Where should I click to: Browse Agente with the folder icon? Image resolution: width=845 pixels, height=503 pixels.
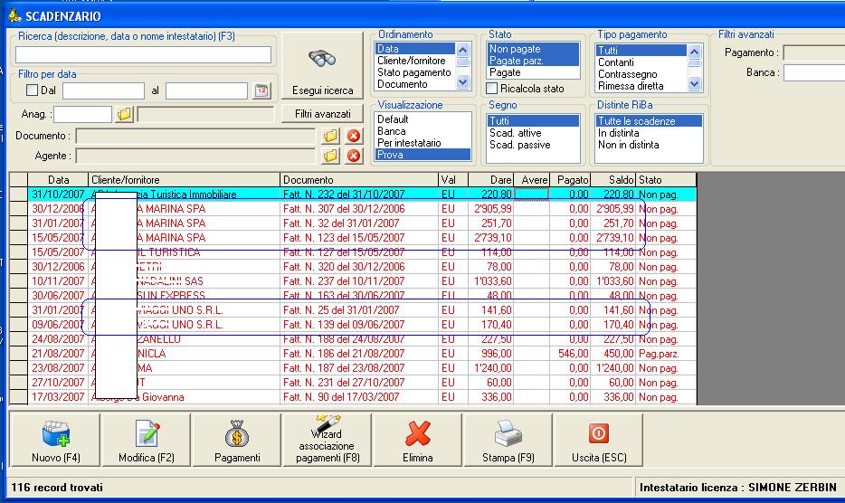point(330,156)
